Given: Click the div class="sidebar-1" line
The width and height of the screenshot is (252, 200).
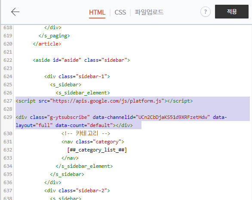Looking at the screenshot, I should [77, 76].
